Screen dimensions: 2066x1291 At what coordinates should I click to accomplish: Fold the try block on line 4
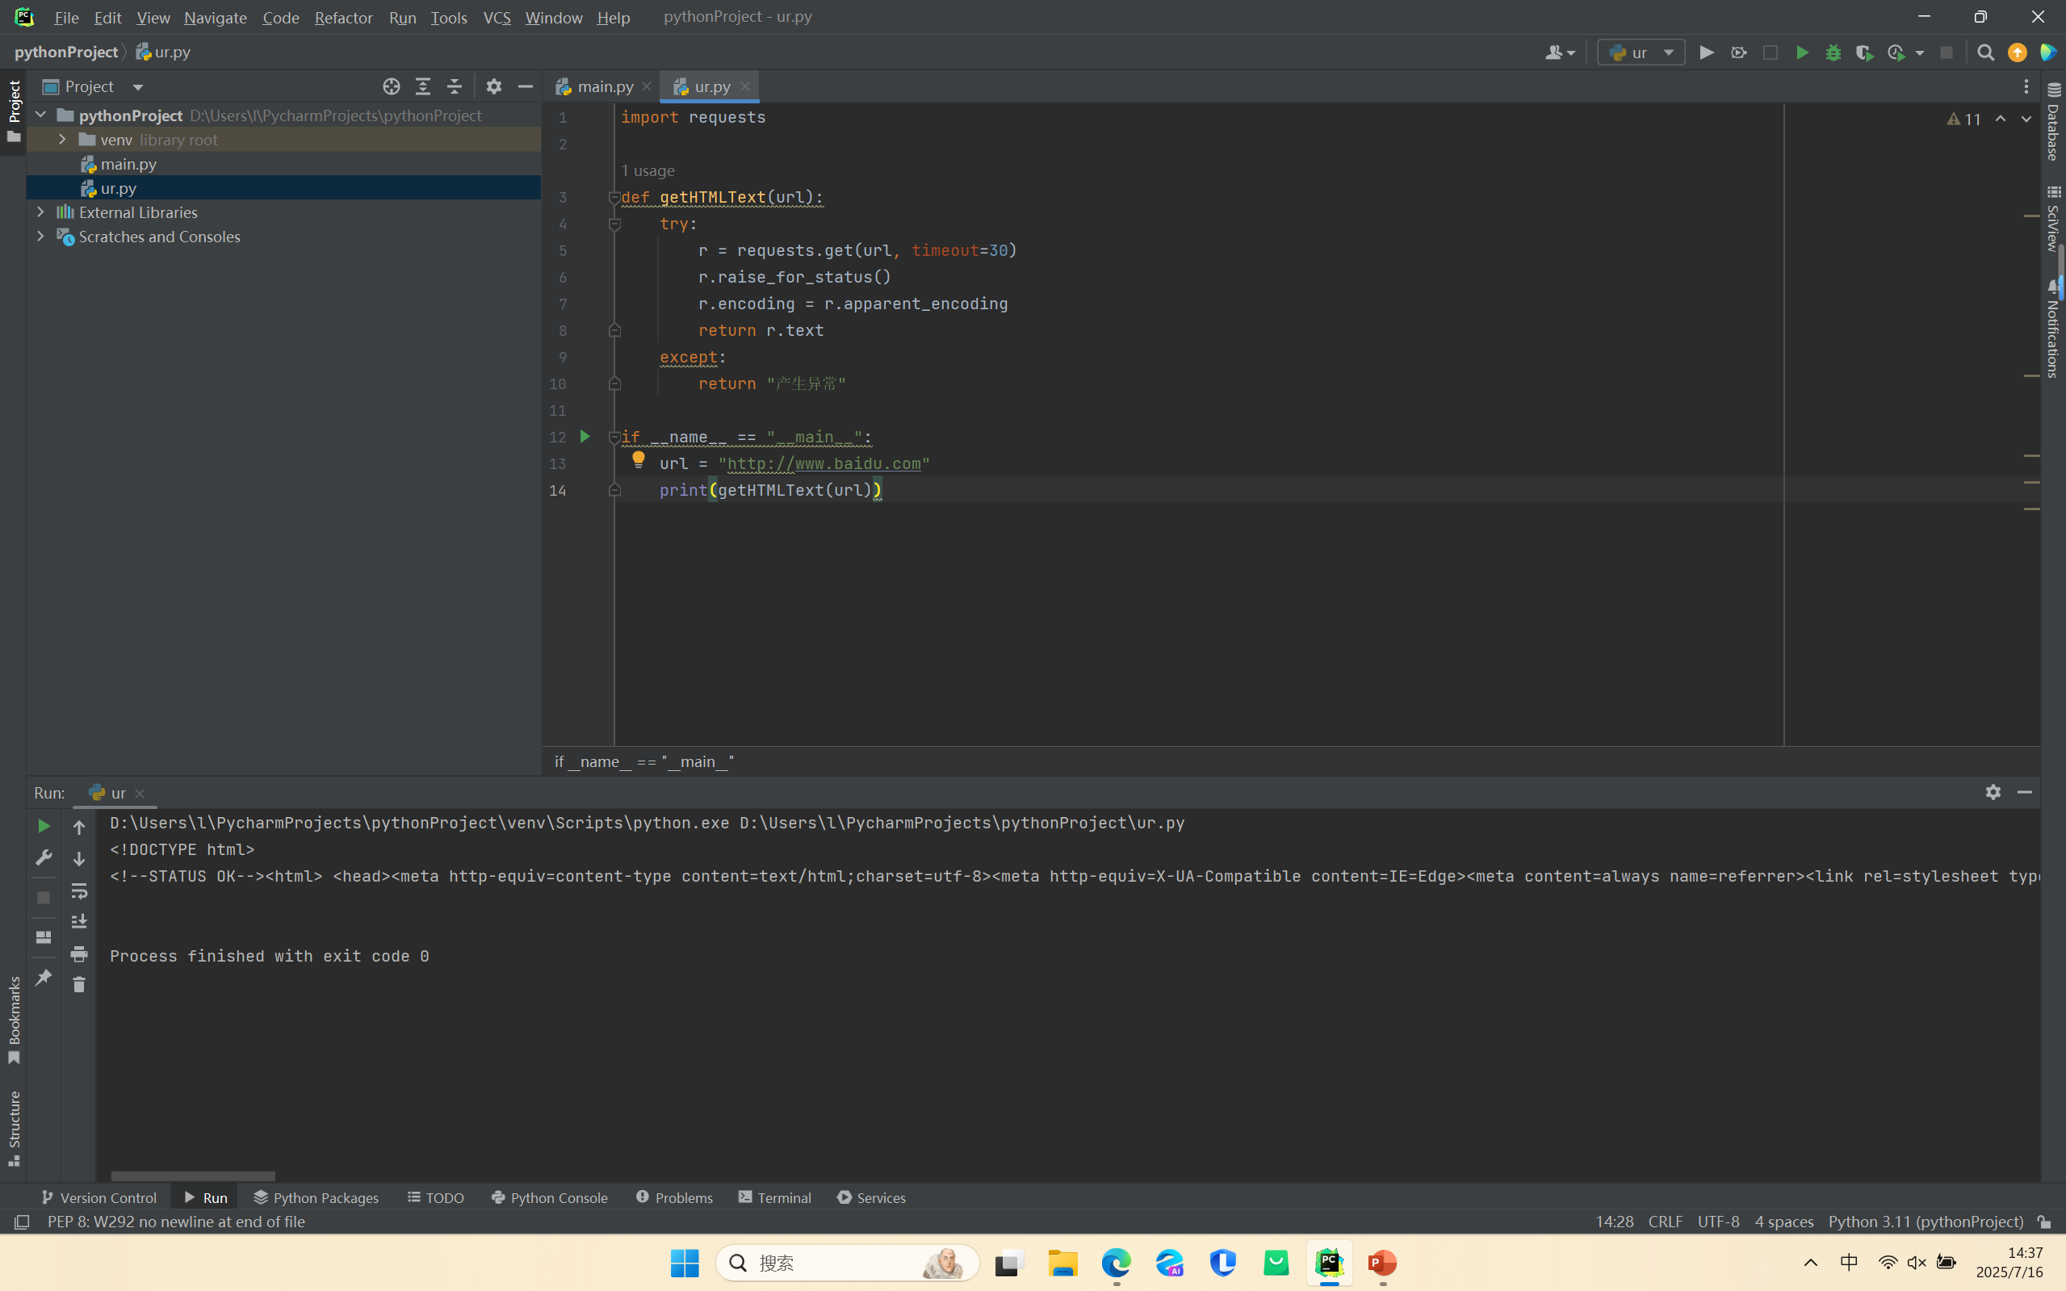(614, 224)
